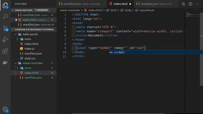Switch to manifest.json hello-world tab
The width and height of the screenshot is (203, 114).
[156, 4]
